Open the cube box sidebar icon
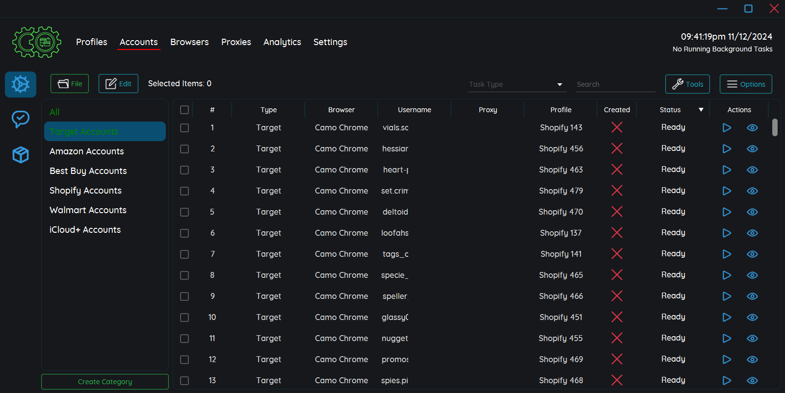785x393 pixels. (x=21, y=155)
